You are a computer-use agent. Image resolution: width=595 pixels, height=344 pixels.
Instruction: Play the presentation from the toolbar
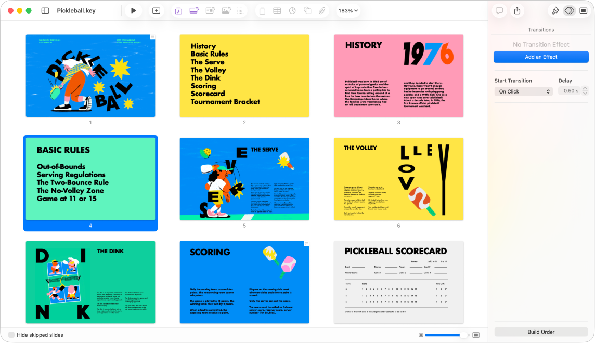pos(134,10)
